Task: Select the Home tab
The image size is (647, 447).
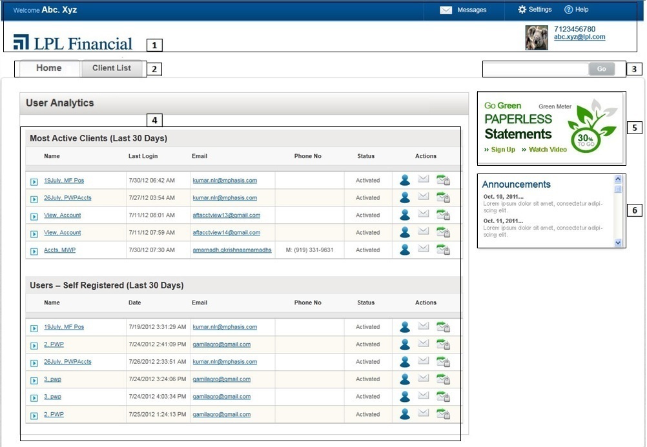Action: pos(49,68)
